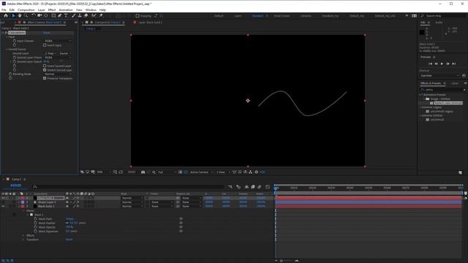Screen dimensions: 468x263
Task: Click the timeline Motion Blur enable icon
Action: (260, 187)
